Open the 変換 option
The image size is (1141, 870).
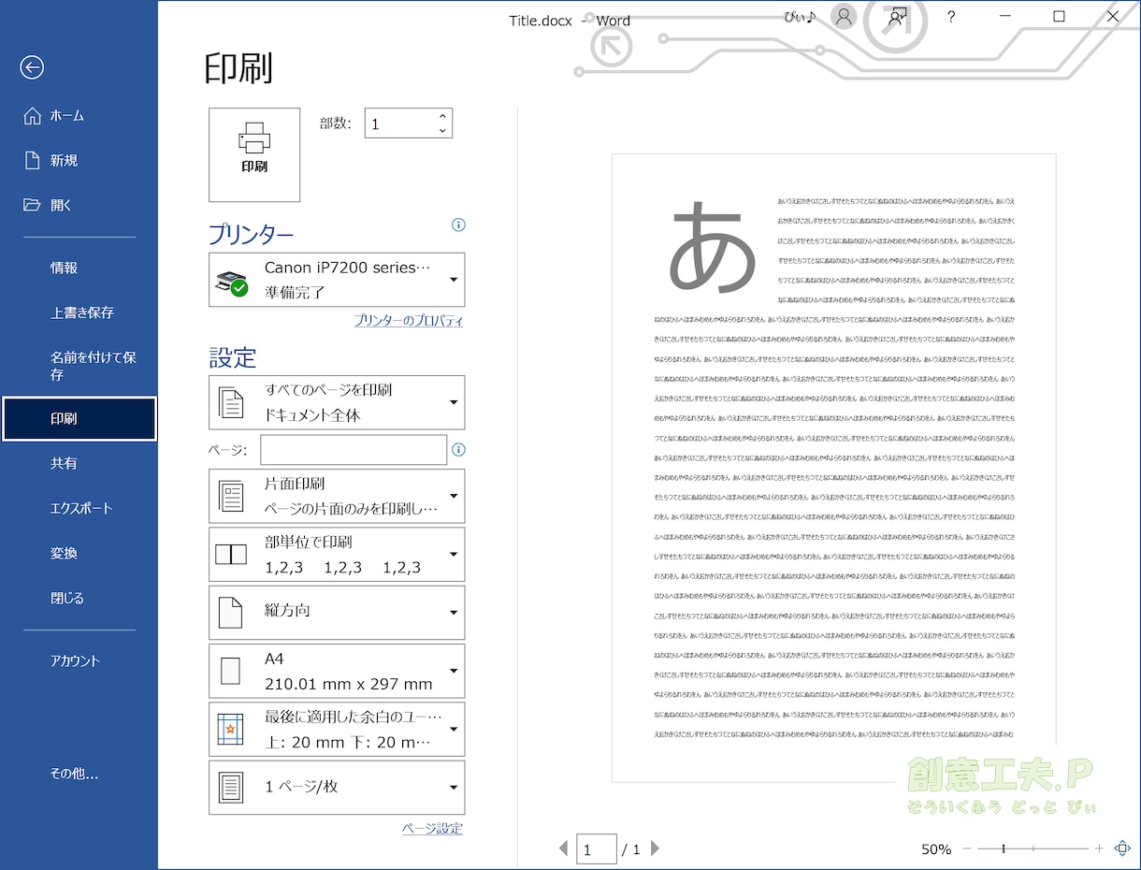[79, 554]
